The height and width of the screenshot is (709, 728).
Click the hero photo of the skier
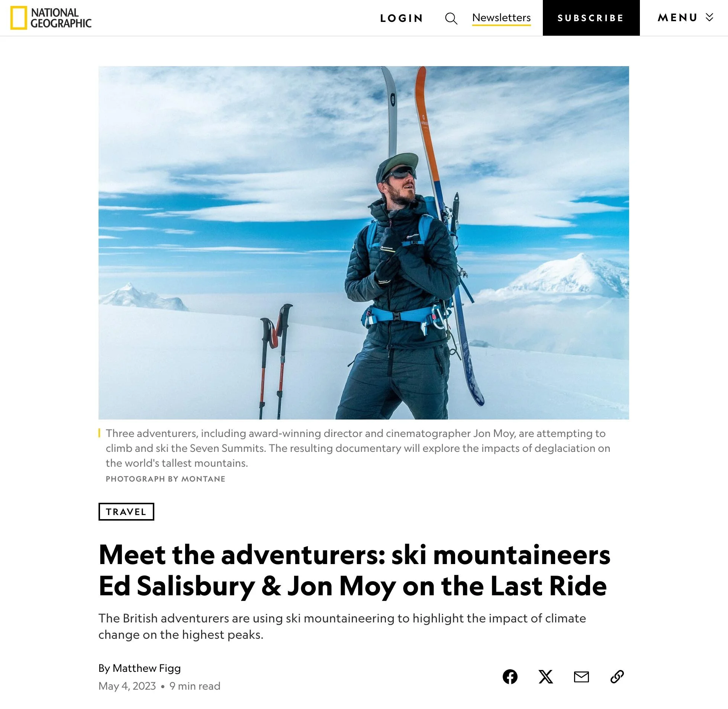(364, 243)
